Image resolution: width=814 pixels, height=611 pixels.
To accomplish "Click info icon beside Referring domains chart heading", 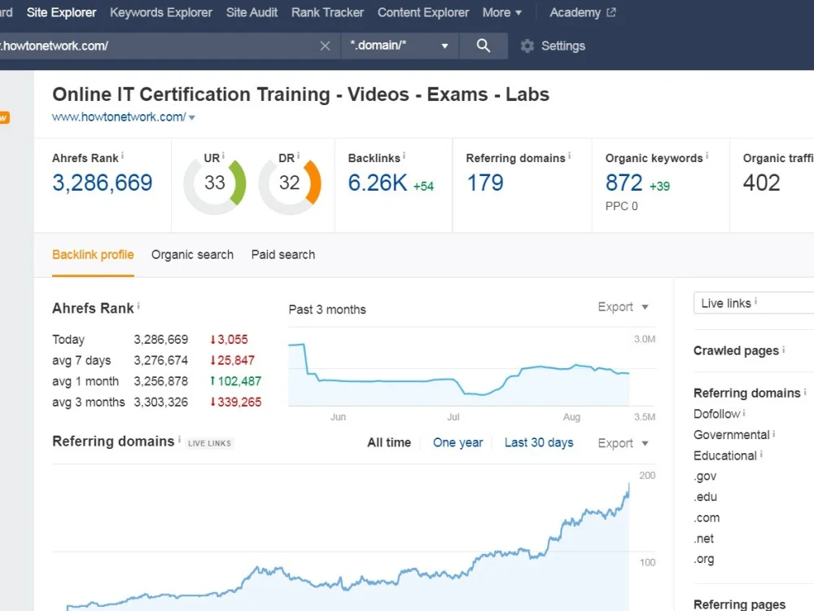I will click(180, 440).
